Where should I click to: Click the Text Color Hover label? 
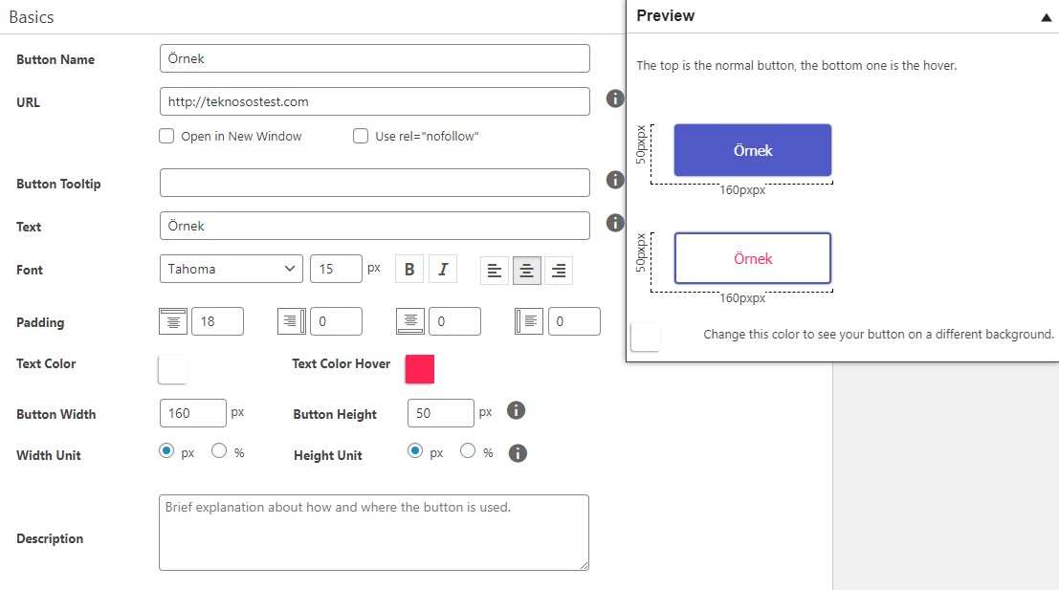[x=342, y=364]
